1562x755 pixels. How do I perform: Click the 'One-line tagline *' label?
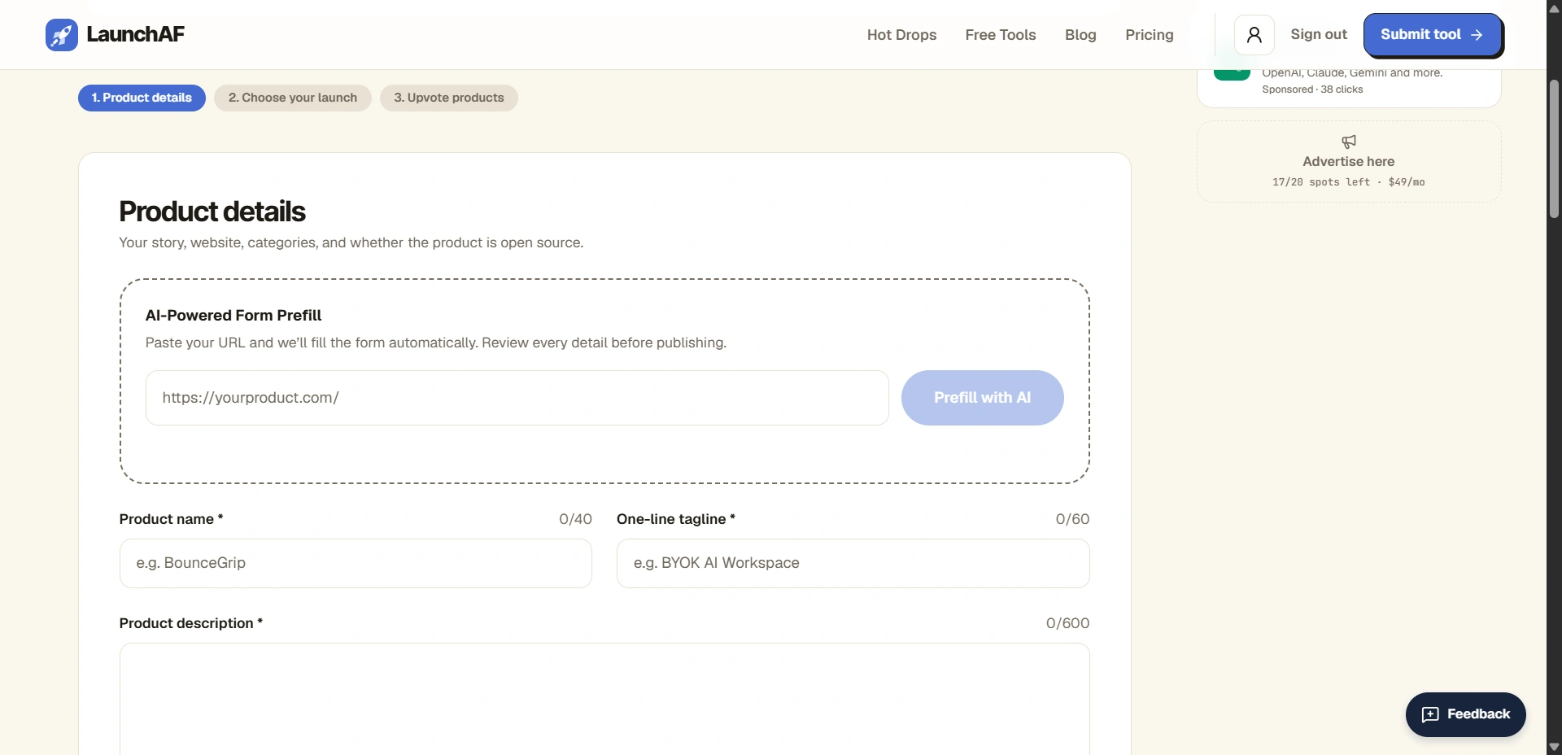tap(676, 519)
